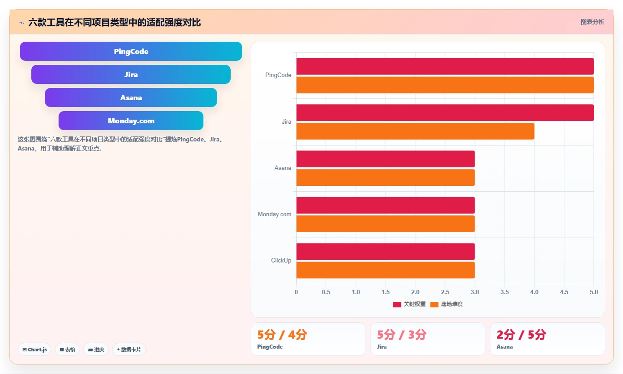Viewport: 623px width, 374px height.
Task: Click the 数据卡片 tag chip
Action: coord(129,350)
